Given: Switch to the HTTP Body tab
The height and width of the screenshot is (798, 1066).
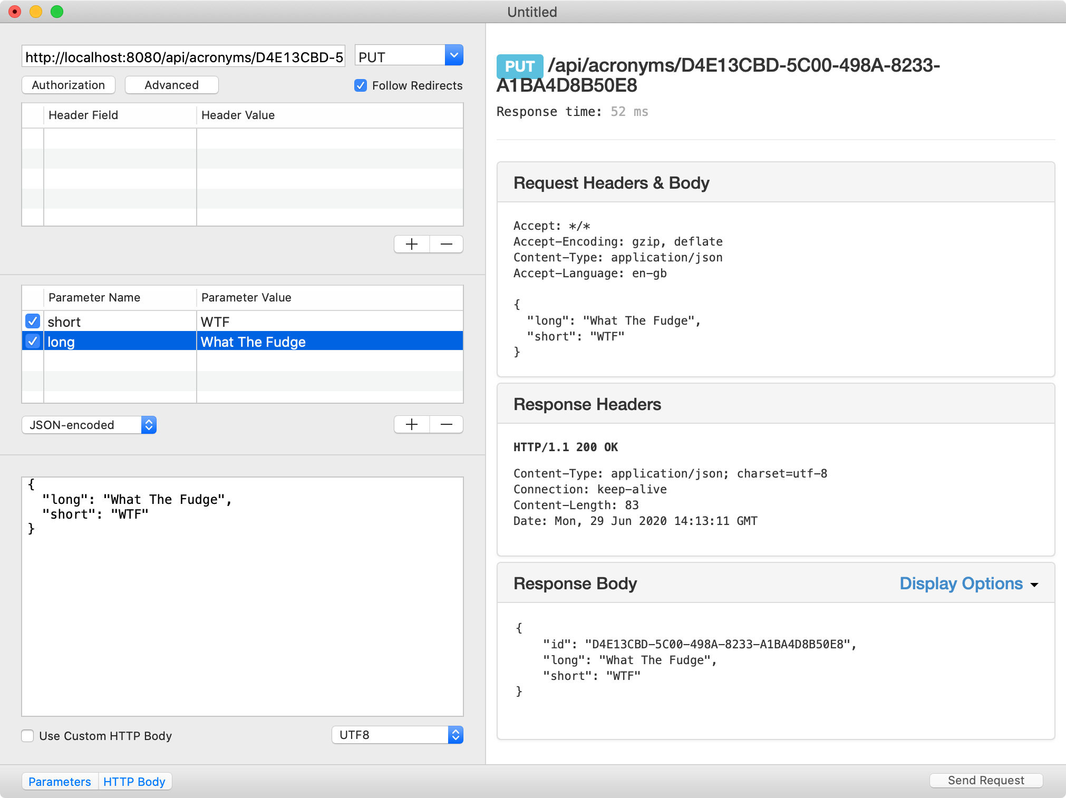Looking at the screenshot, I should pyautogui.click(x=133, y=781).
